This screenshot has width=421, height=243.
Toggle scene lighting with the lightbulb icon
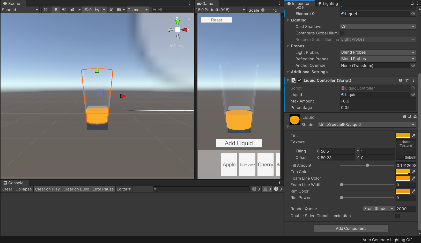[x=56, y=10]
